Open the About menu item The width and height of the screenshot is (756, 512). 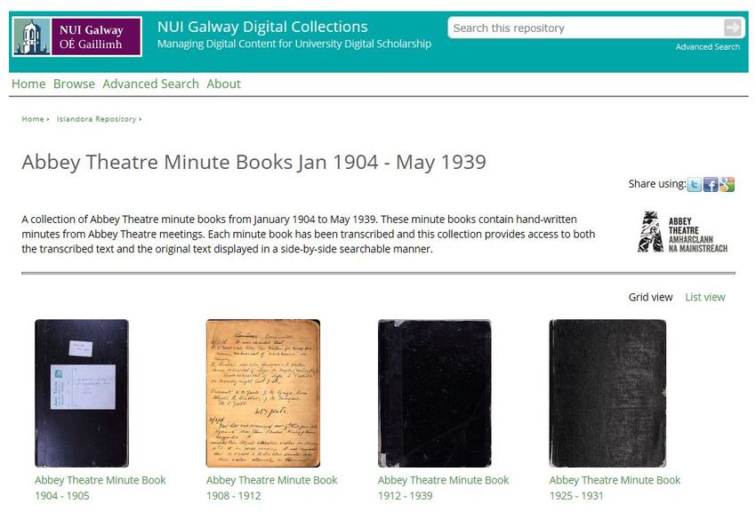click(224, 84)
